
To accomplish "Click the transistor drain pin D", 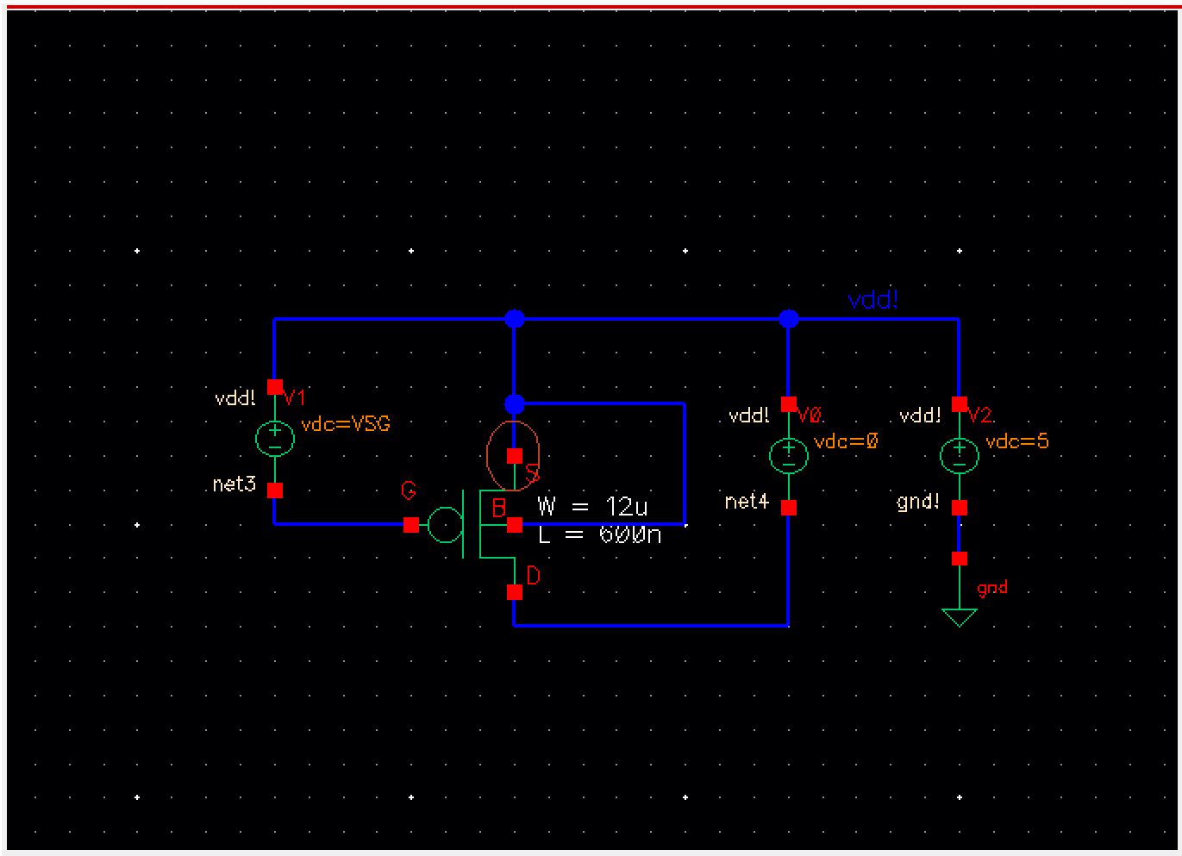I will pos(515,592).
